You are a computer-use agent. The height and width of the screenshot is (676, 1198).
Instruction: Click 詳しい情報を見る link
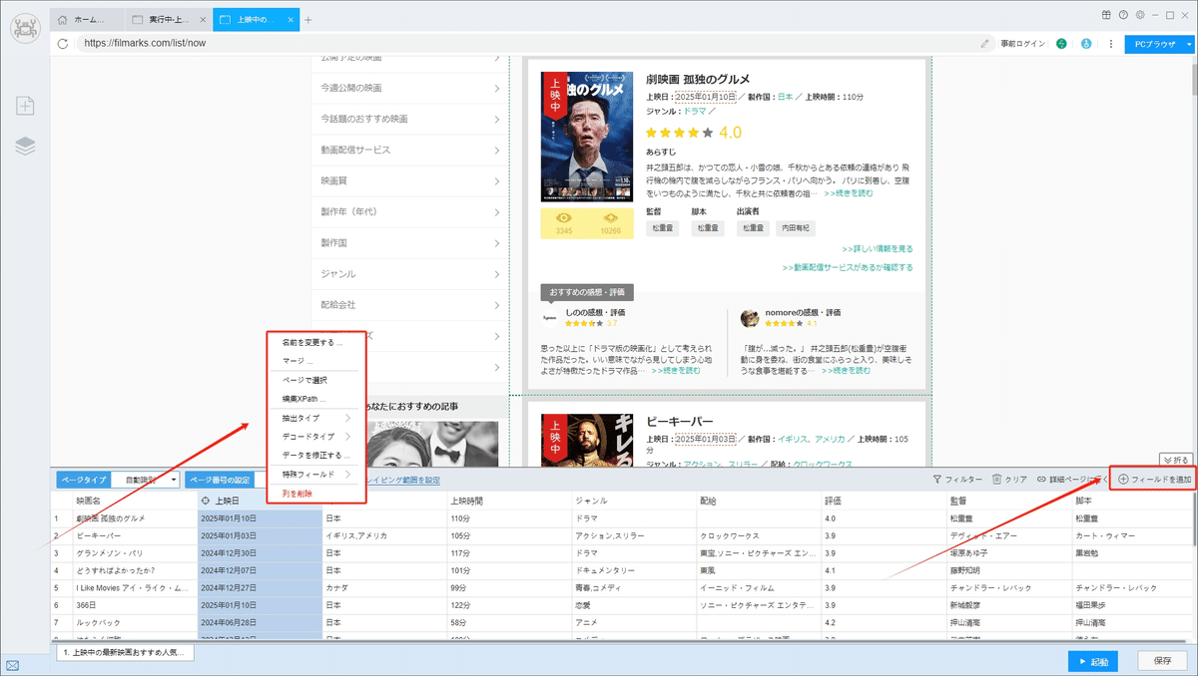click(x=877, y=248)
